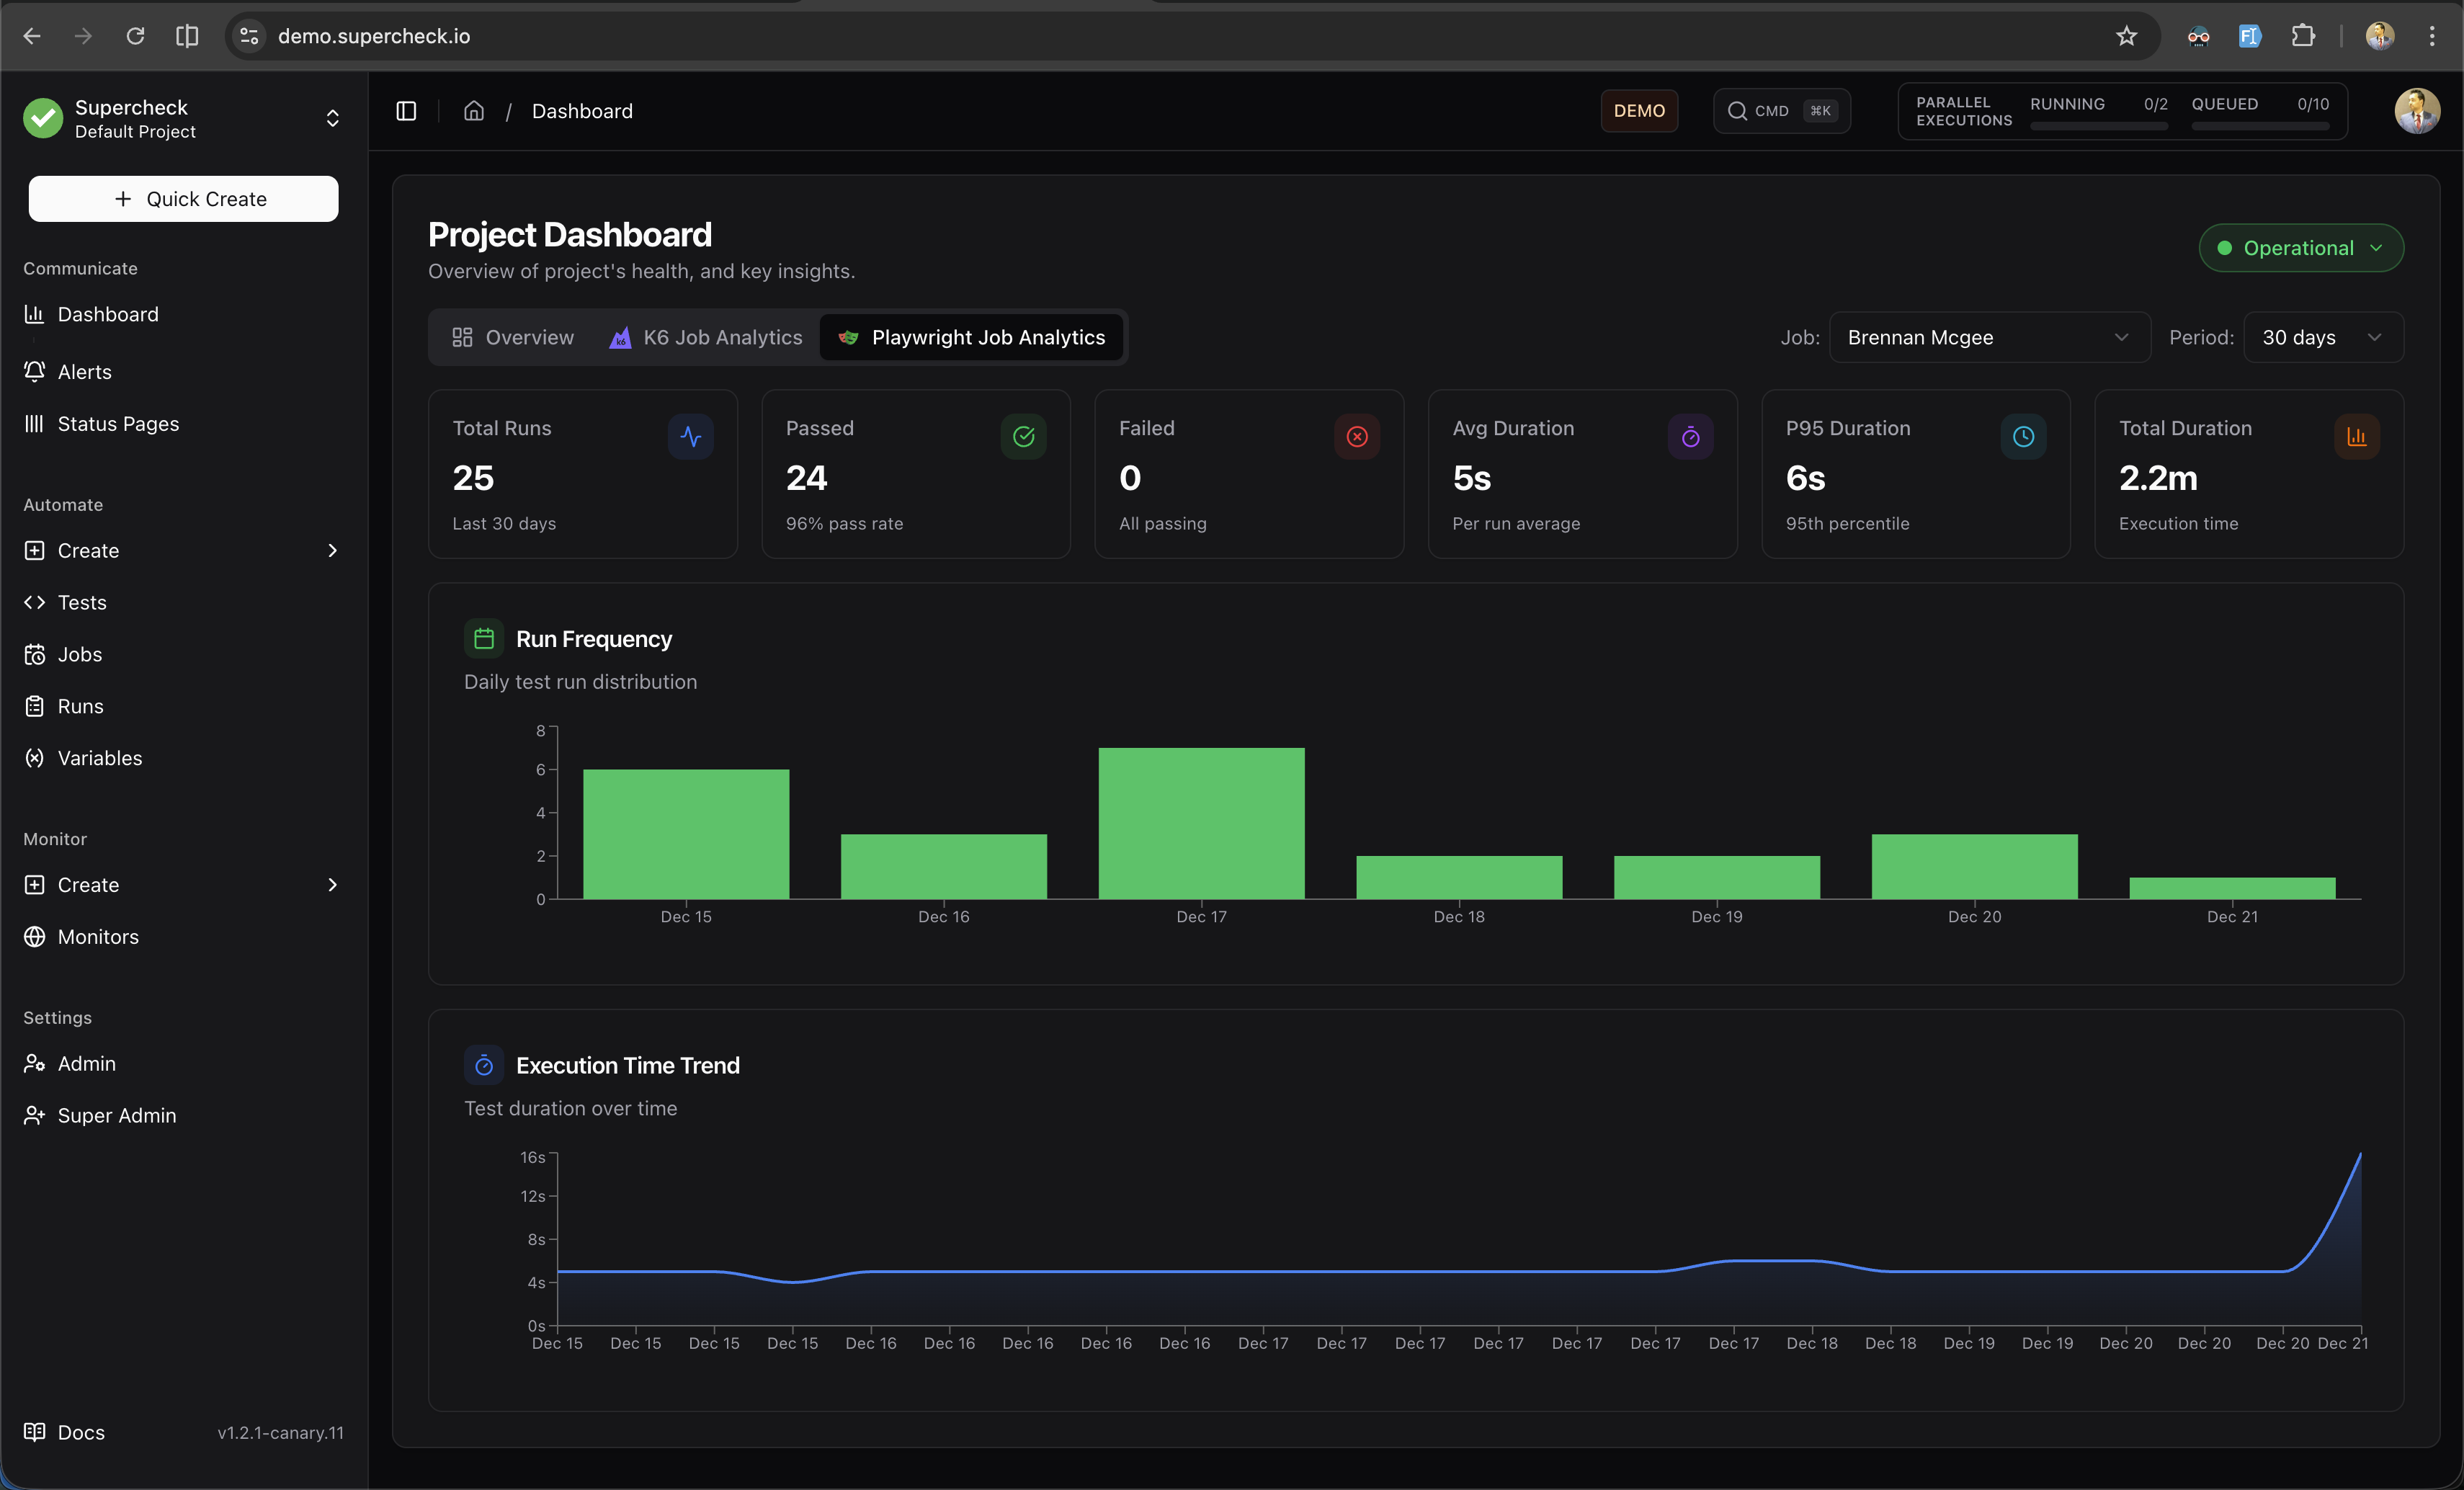Click the home breadcrumb icon
Viewport: 2464px width, 1490px height.
point(474,111)
